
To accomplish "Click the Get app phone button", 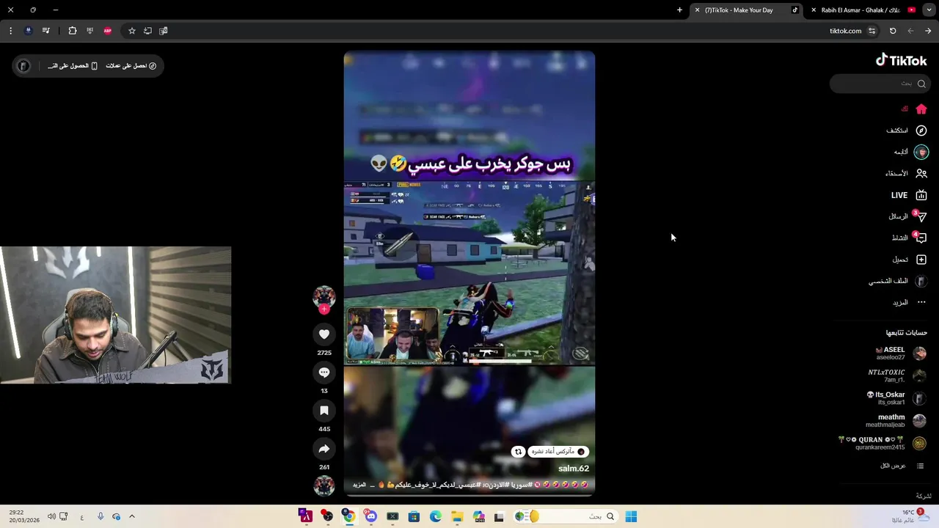I will (x=73, y=66).
